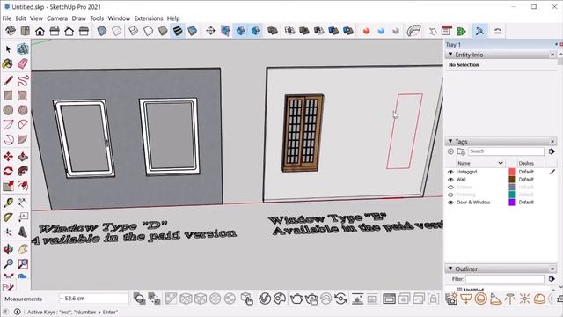Click the Door & Window purple swatch
563x317 pixels.
point(512,203)
